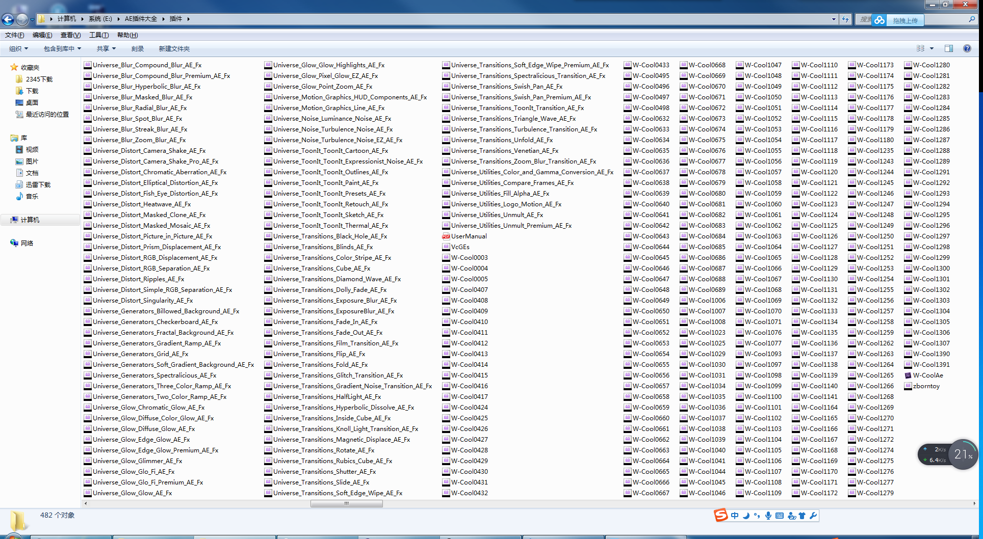This screenshot has width=983, height=539.
Task: Click the address bar refresh icon
Action: [845, 19]
